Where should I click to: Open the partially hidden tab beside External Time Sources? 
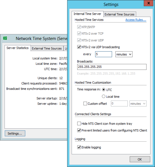[65, 48]
